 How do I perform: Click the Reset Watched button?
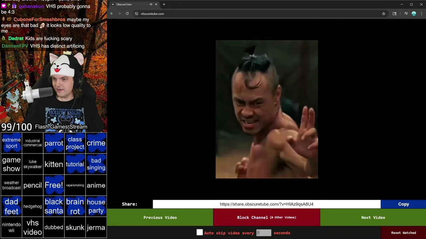click(x=403, y=233)
